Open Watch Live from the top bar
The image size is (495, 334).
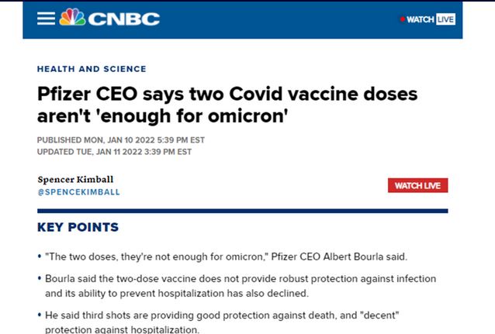421,19
